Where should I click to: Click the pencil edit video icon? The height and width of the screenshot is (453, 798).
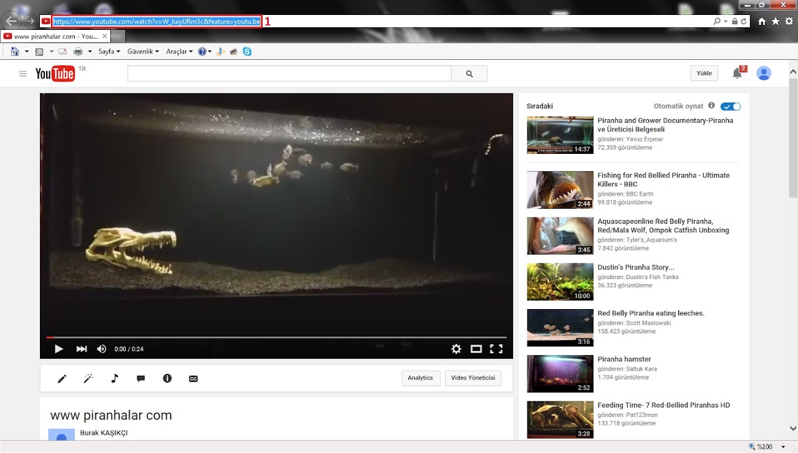(x=62, y=378)
